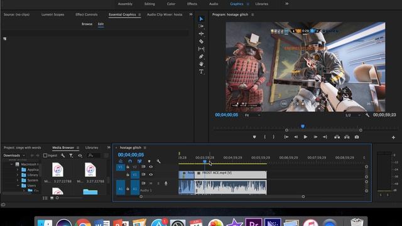
Task: Select the Razor tool
Action: coord(201,41)
